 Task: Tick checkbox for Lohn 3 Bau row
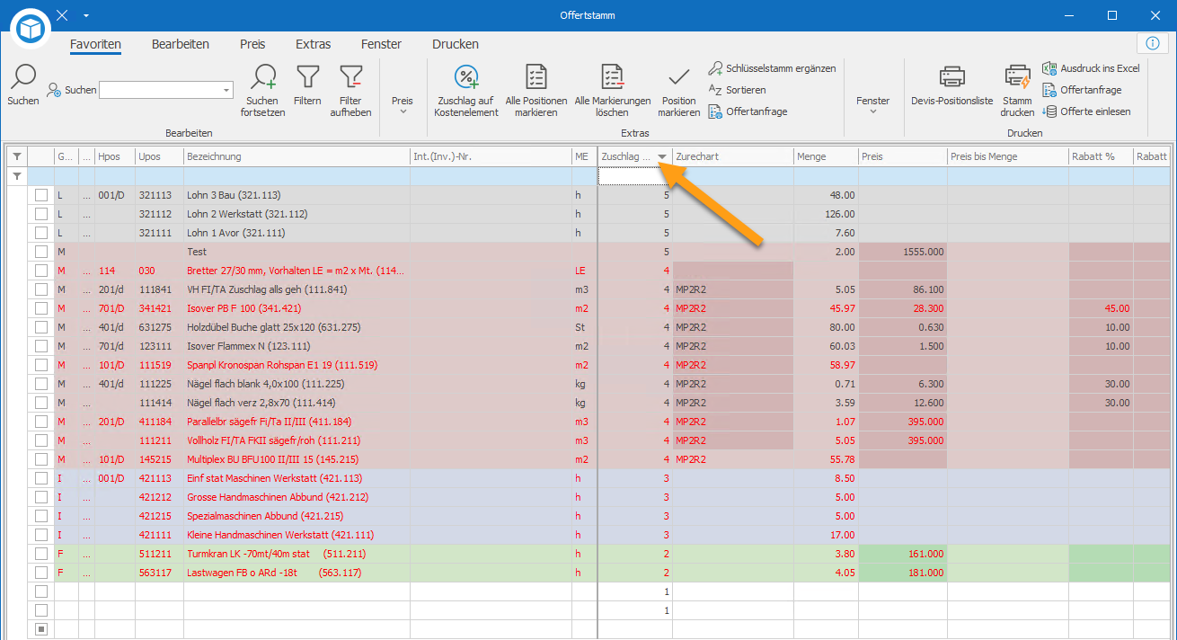tap(41, 195)
